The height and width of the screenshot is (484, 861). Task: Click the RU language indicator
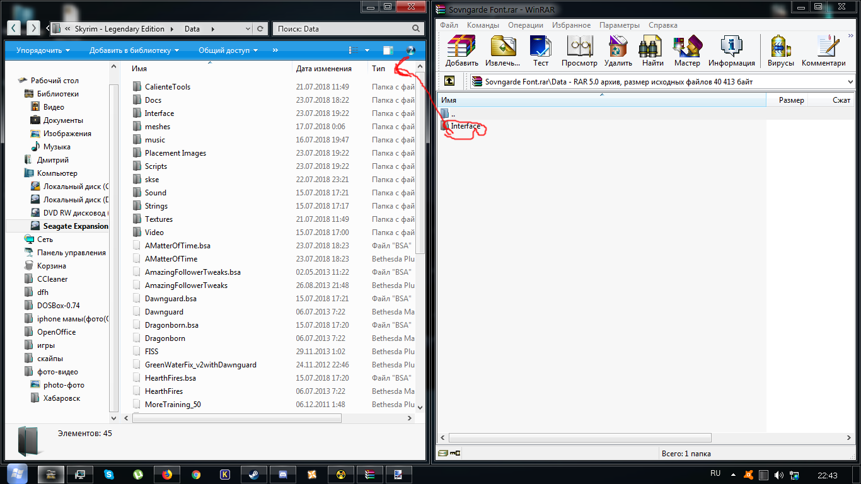715,473
